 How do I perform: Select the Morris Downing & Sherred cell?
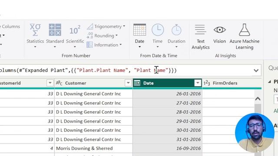coord(94,148)
